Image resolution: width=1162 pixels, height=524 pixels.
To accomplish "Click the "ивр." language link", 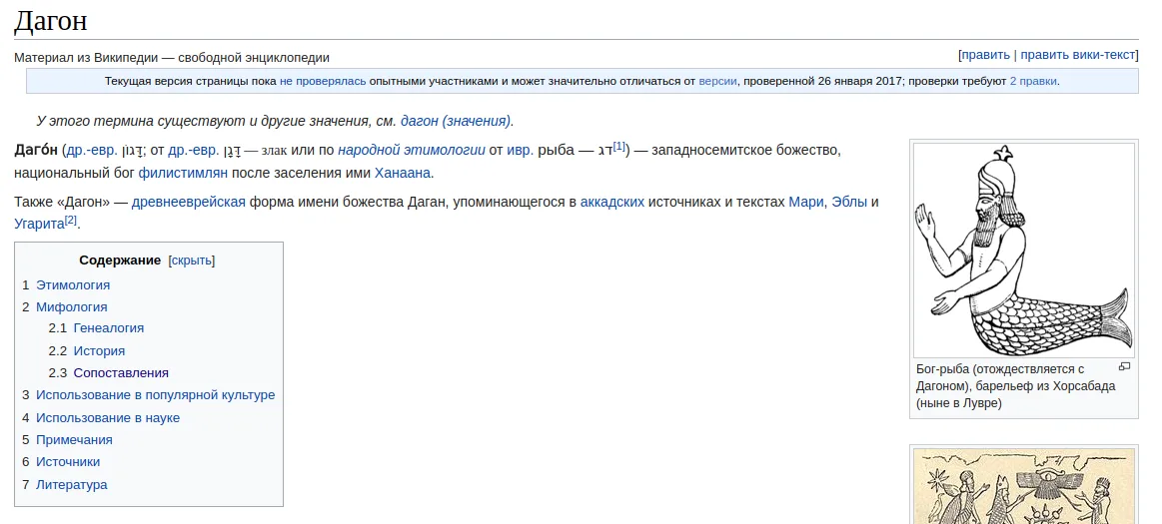I will [521, 151].
